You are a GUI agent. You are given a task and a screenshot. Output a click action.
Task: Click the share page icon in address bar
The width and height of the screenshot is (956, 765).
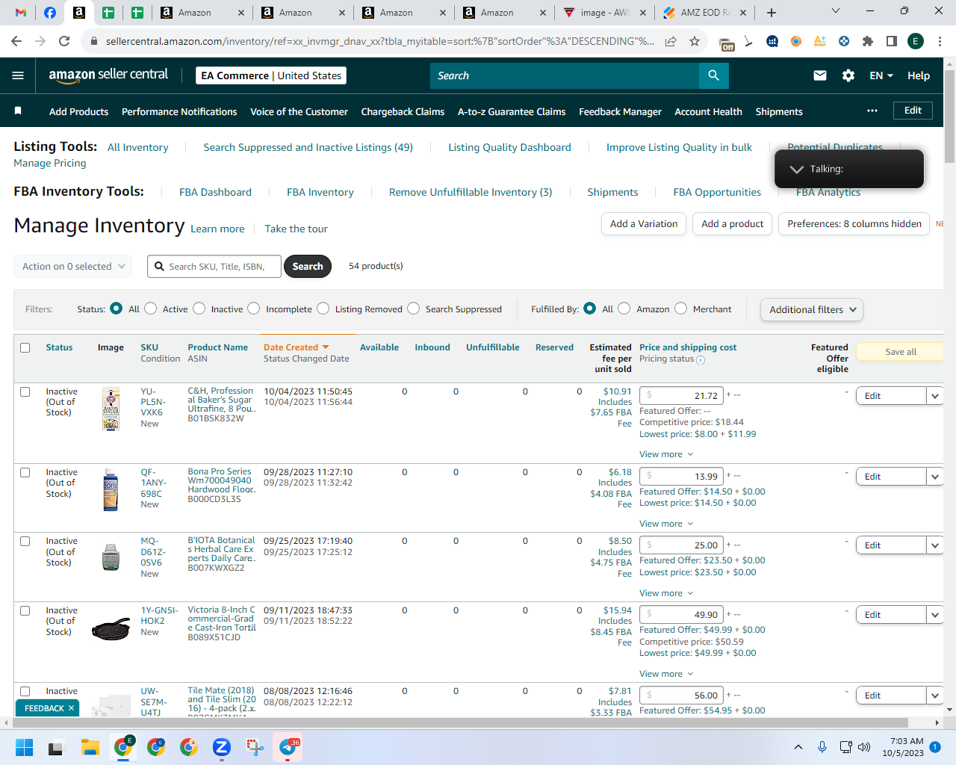coord(671,41)
